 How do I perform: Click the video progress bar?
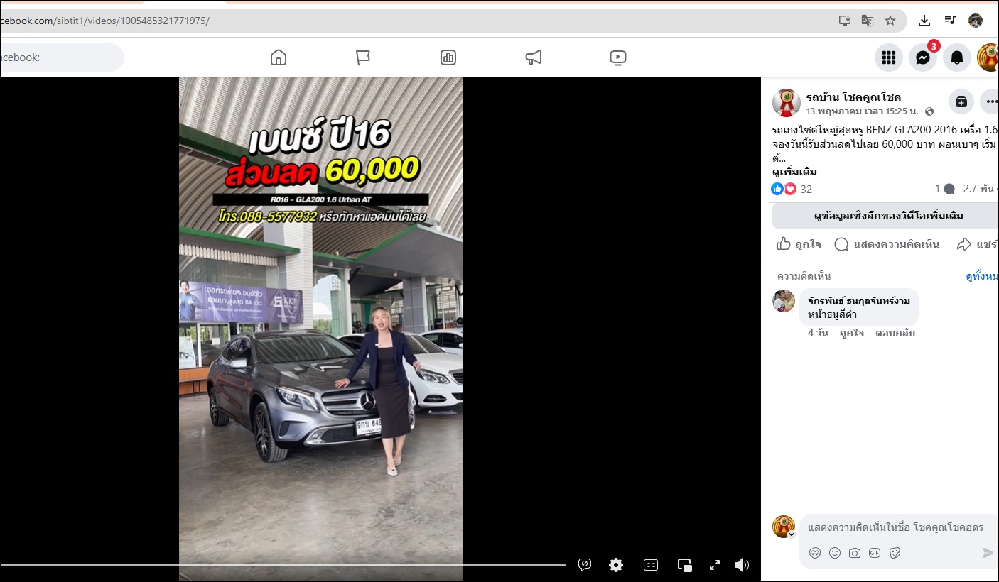click(x=284, y=565)
